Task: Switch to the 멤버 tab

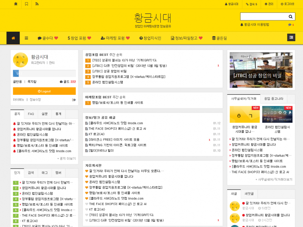Action: [x=58, y=173]
